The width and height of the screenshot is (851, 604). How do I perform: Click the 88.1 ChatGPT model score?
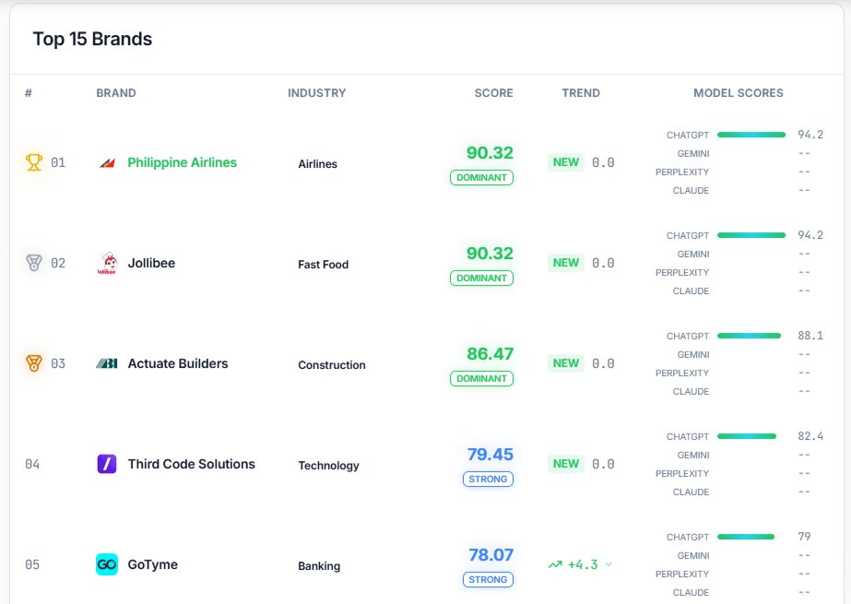point(810,336)
